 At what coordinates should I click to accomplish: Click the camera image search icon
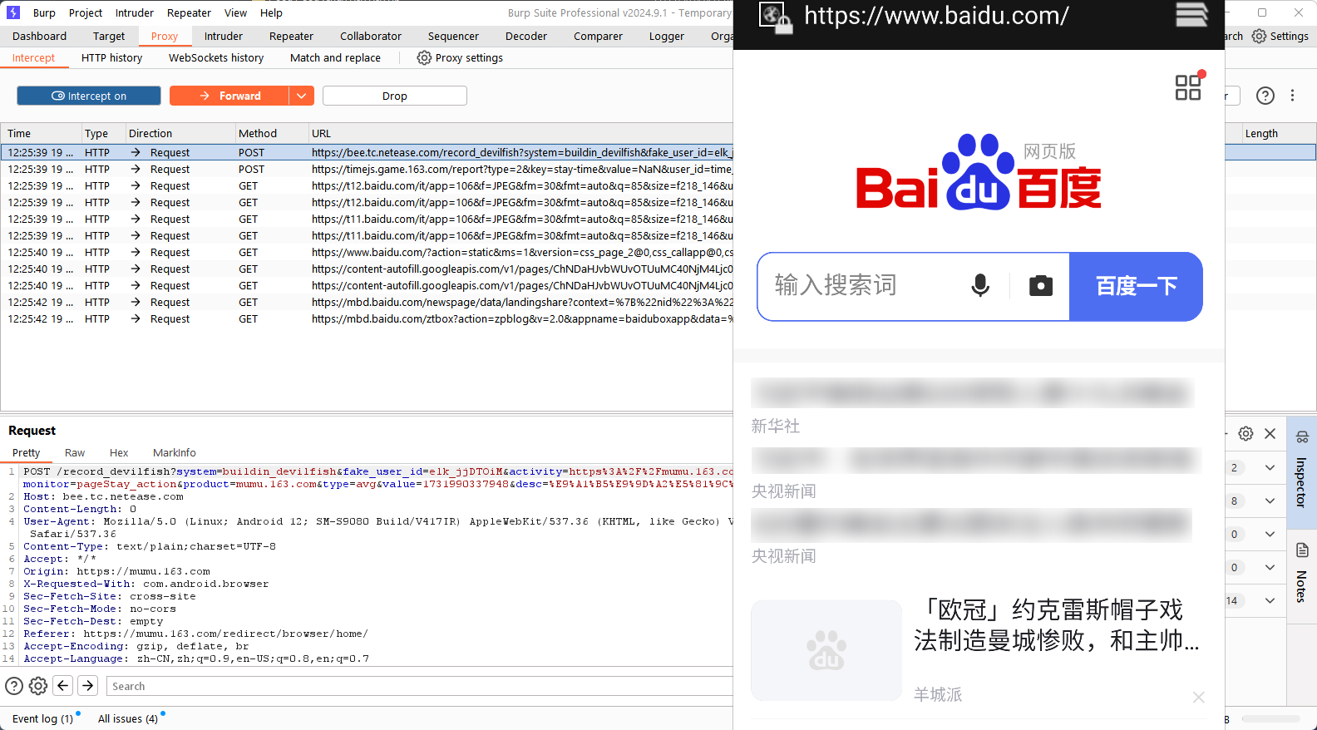[x=1040, y=286]
